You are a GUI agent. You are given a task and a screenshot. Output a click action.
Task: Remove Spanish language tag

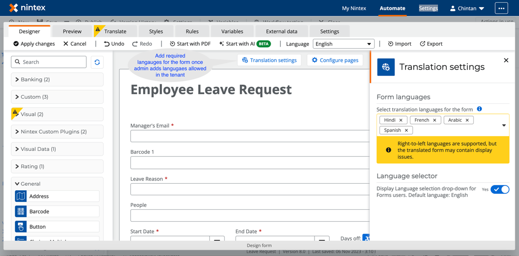pyautogui.click(x=406, y=130)
